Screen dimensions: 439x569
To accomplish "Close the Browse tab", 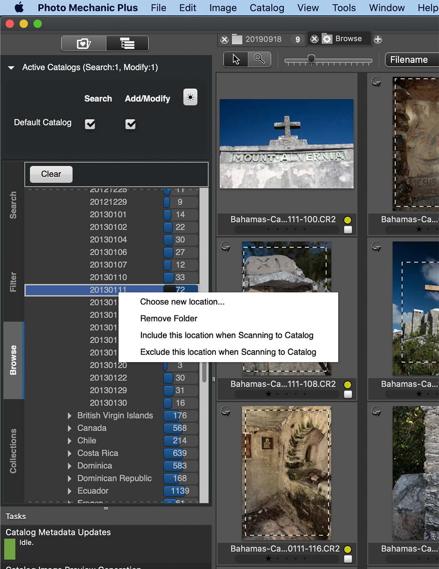I will pyautogui.click(x=314, y=39).
